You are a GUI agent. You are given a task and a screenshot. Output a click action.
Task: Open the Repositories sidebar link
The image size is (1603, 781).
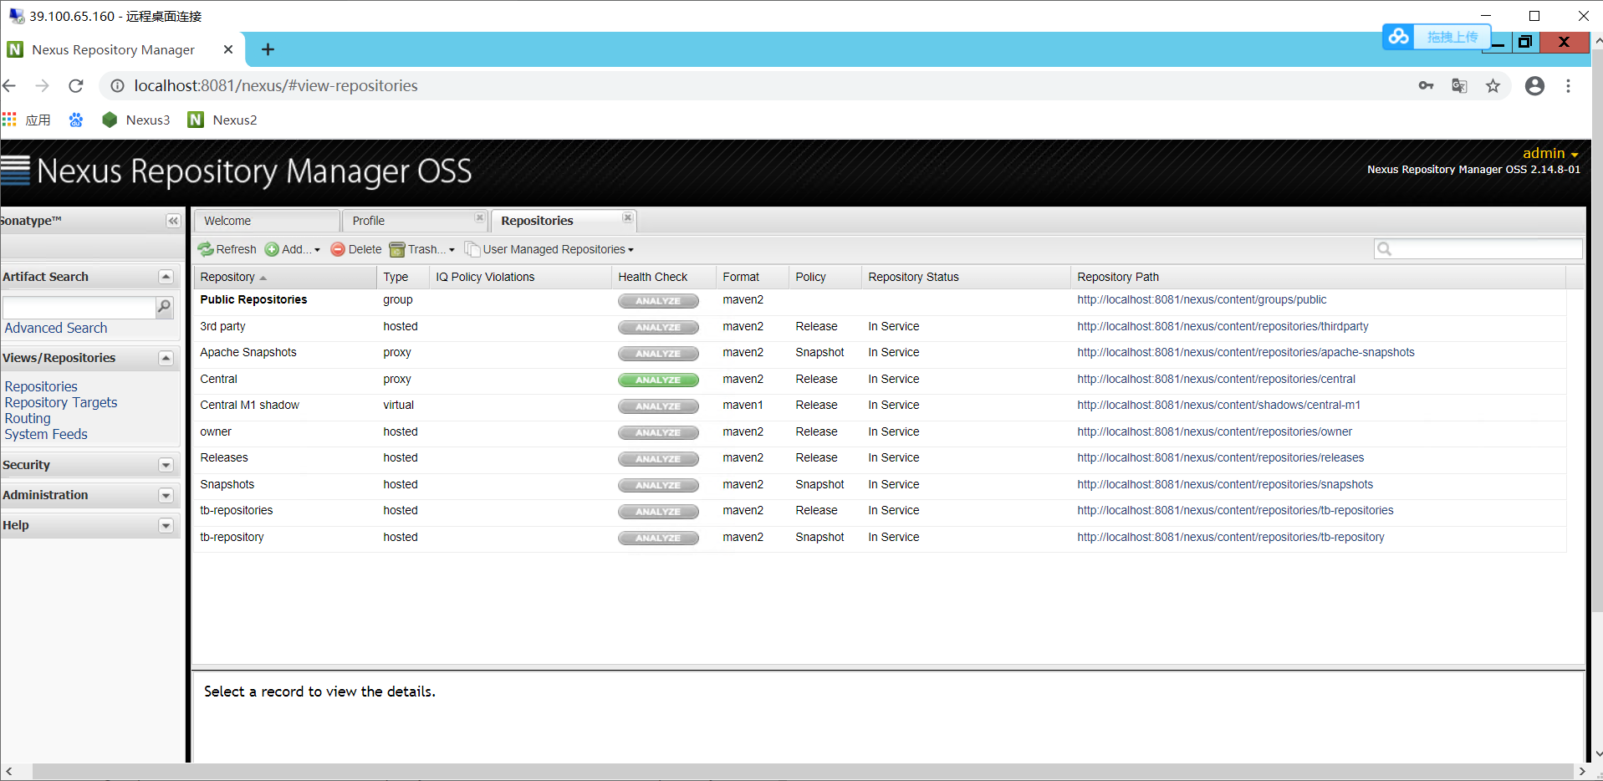pos(41,386)
